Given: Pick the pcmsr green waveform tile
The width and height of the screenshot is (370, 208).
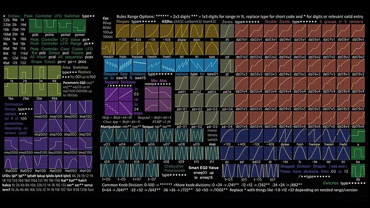Looking at the screenshot, I should [79, 26].
